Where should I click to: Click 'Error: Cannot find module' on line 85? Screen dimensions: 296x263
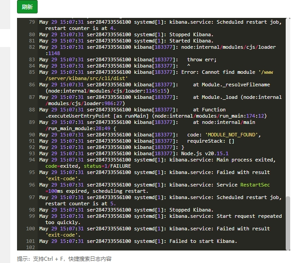[218, 72]
